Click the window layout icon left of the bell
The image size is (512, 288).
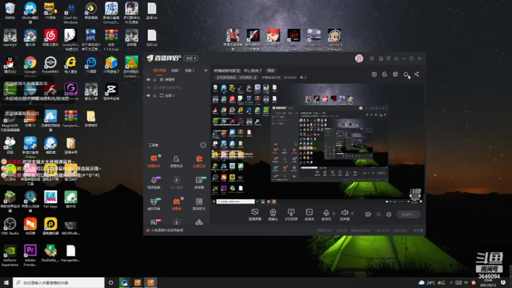point(395,74)
